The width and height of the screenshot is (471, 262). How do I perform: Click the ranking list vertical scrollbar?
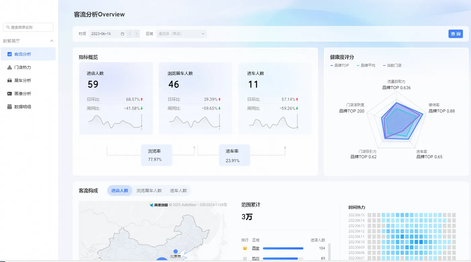click(x=329, y=252)
